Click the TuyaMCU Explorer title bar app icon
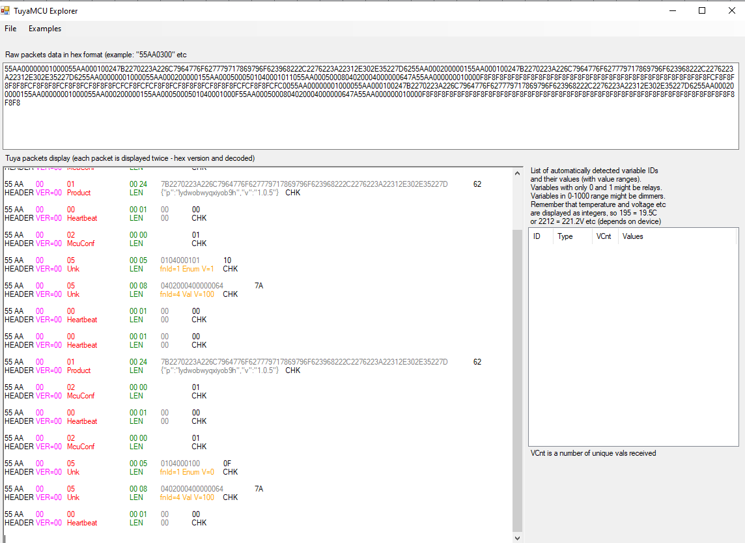The height and width of the screenshot is (543, 745). click(5, 10)
